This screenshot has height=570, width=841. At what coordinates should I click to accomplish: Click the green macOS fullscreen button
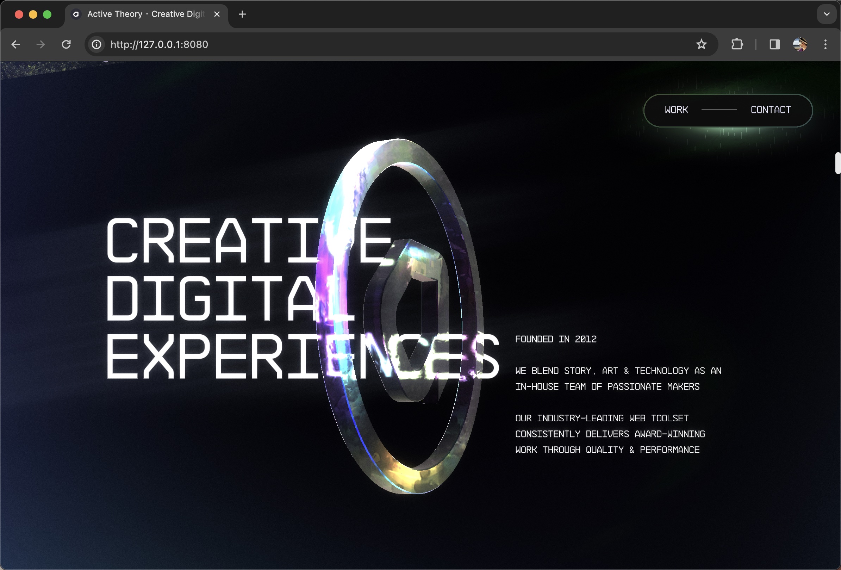(47, 14)
